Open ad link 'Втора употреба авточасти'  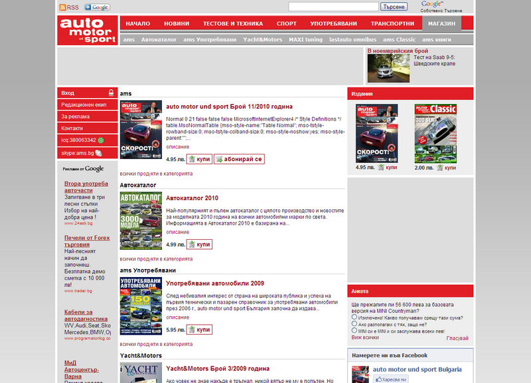pos(86,187)
